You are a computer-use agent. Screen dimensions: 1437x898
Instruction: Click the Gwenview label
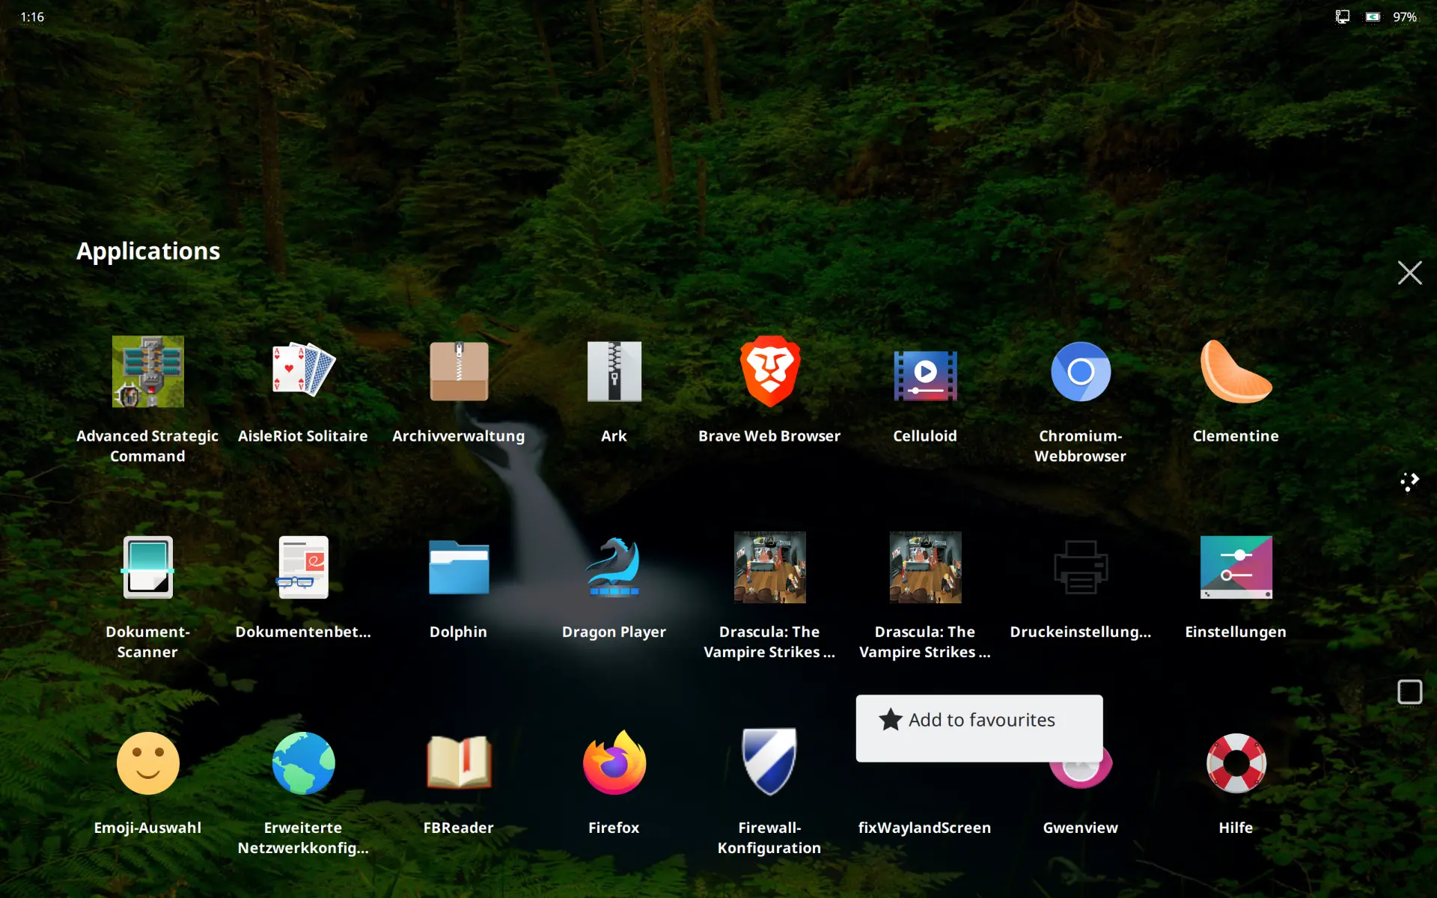pyautogui.click(x=1080, y=828)
